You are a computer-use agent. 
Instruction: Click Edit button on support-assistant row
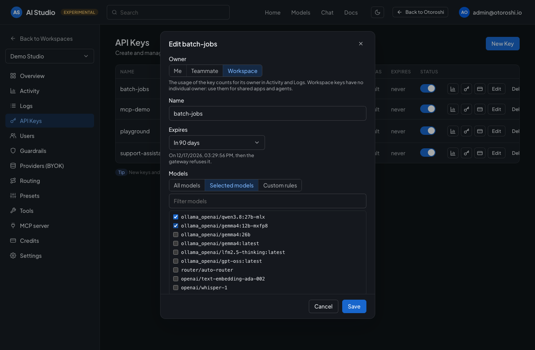pyautogui.click(x=497, y=153)
